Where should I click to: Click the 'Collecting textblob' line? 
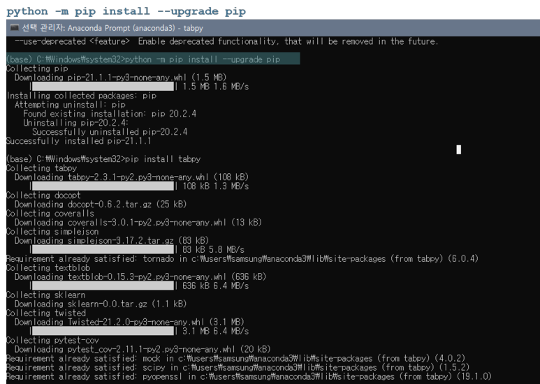coord(48,267)
